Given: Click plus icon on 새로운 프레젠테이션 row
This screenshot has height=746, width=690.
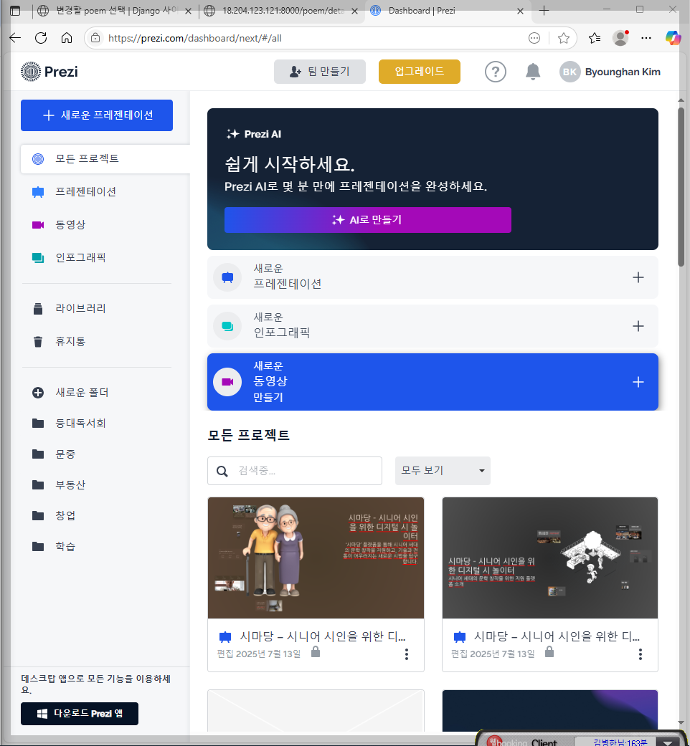Looking at the screenshot, I should pos(638,277).
